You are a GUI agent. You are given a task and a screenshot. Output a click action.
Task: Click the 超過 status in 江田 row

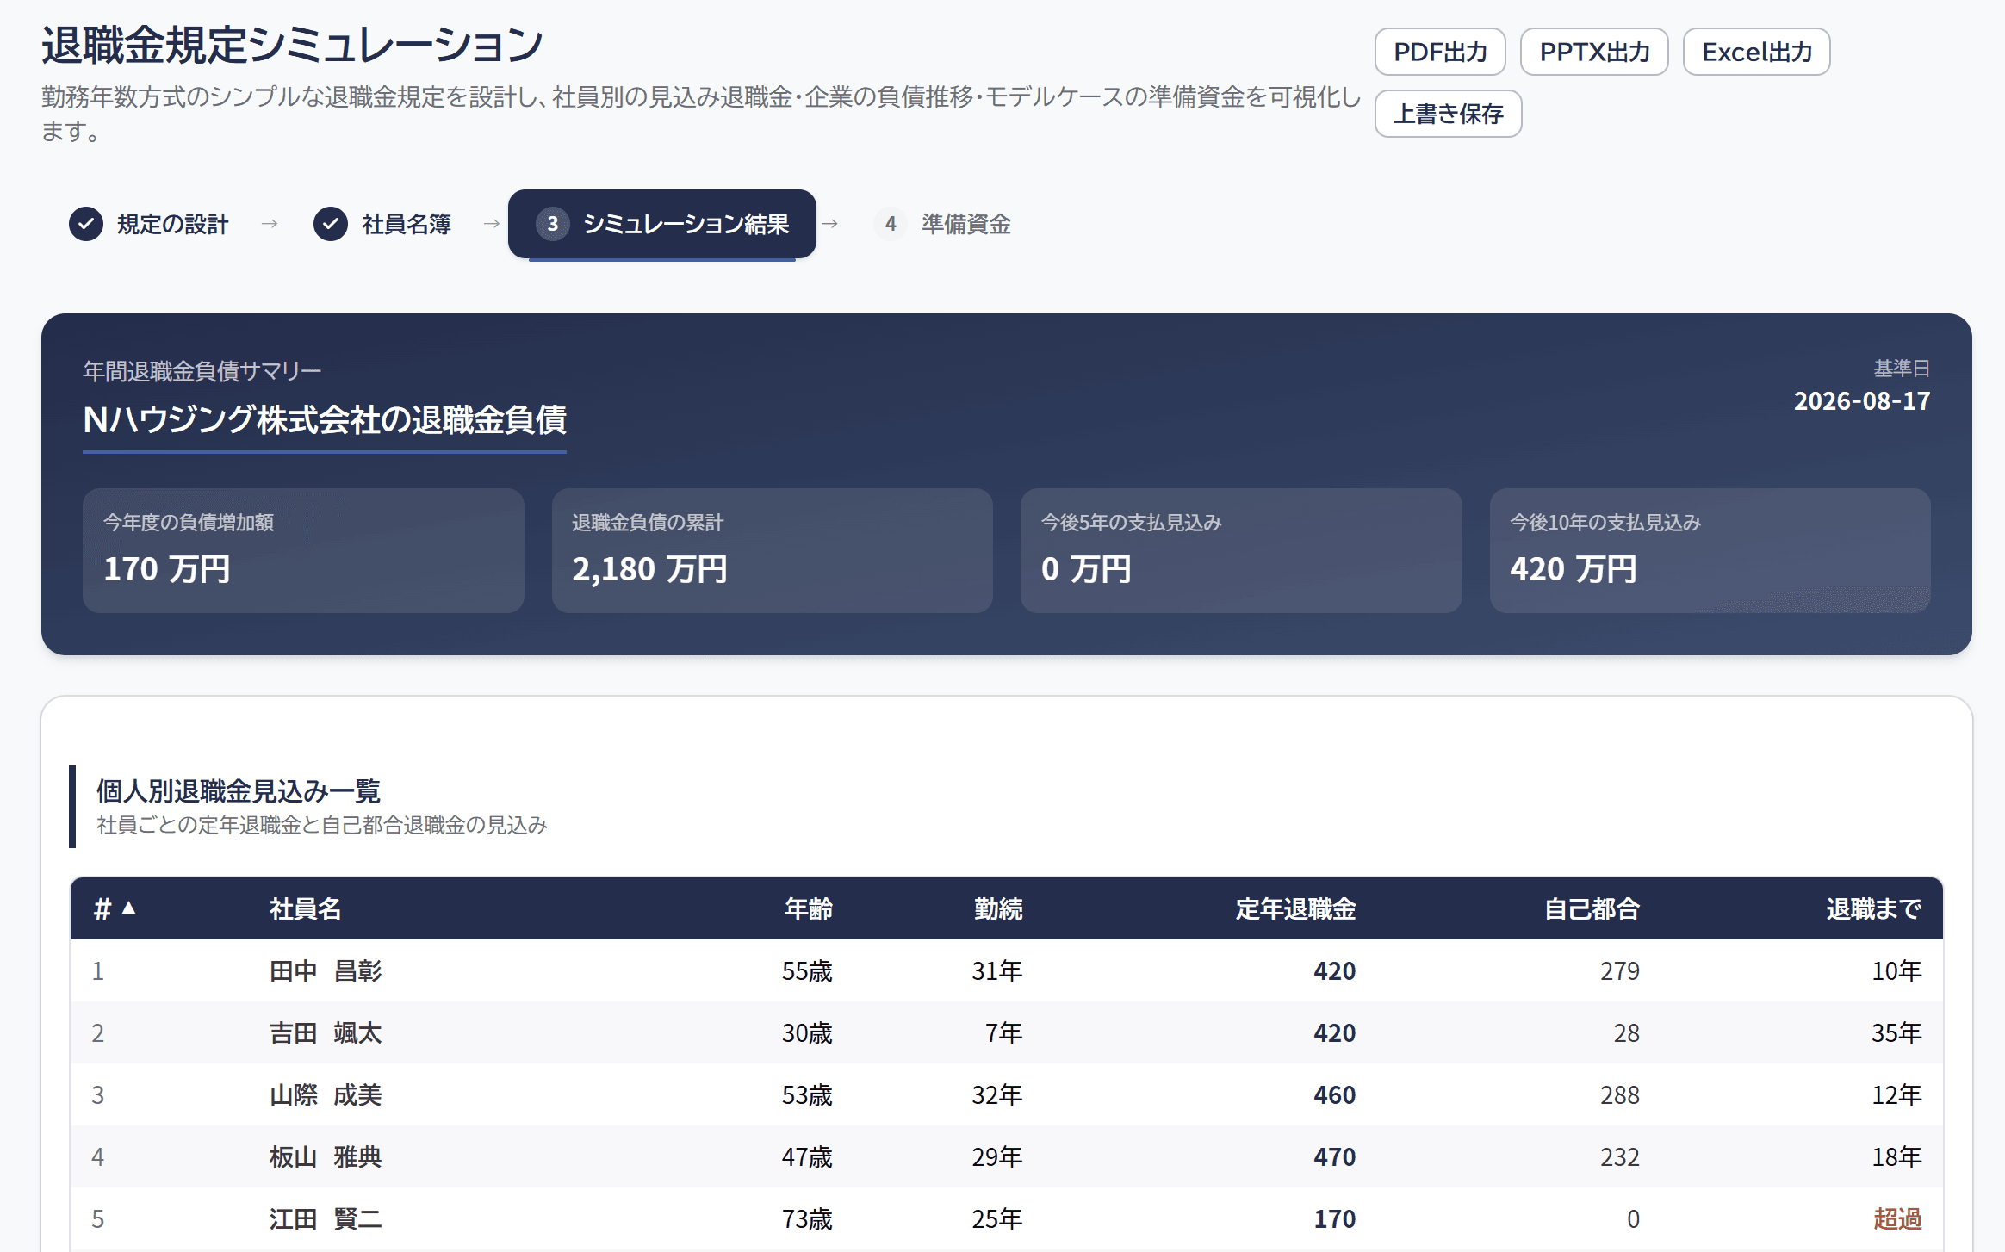tap(1897, 1218)
